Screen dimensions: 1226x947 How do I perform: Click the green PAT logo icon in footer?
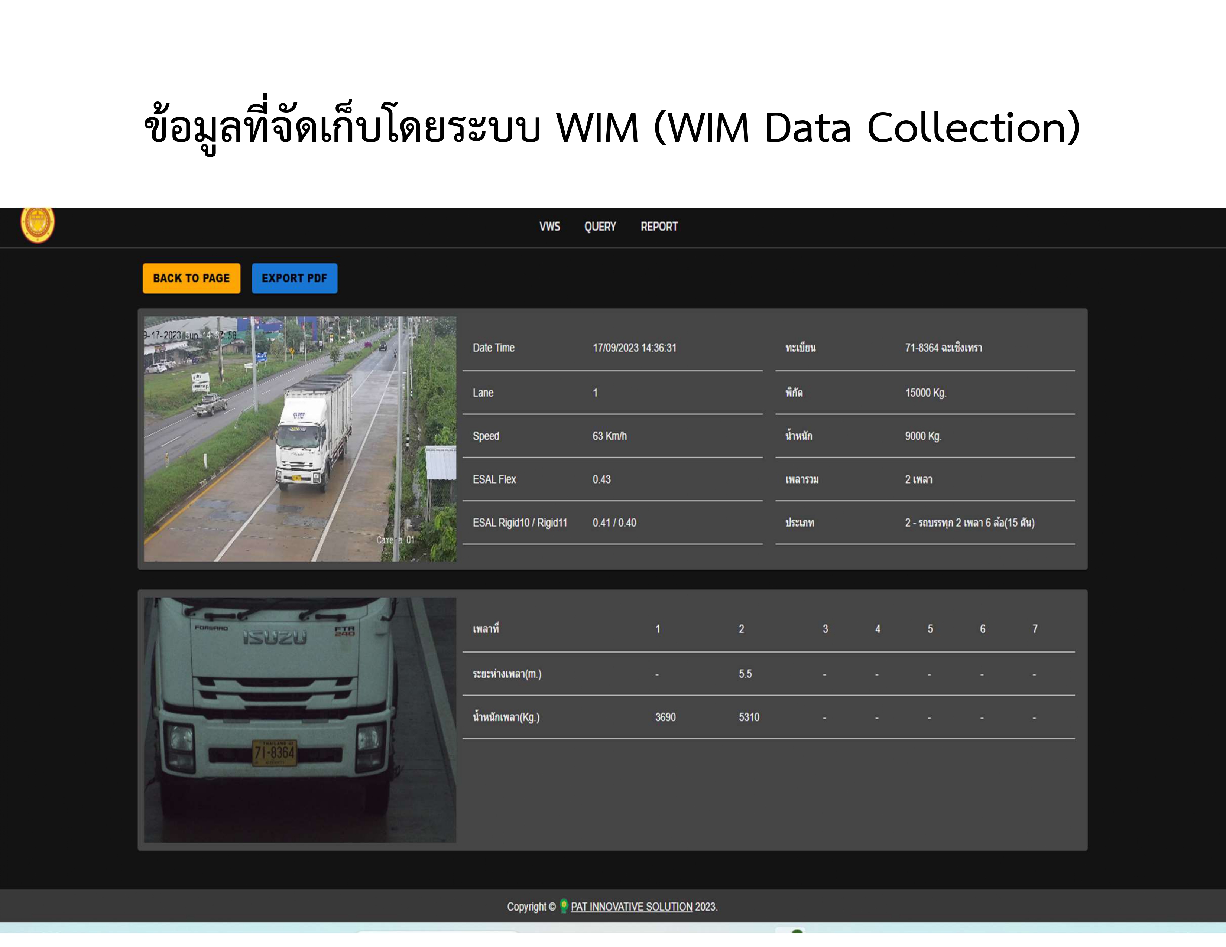tap(564, 906)
